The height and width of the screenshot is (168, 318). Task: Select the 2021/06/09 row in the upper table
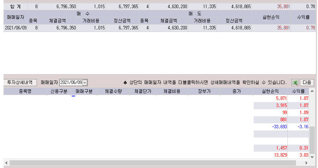pyautogui.click(x=160, y=28)
